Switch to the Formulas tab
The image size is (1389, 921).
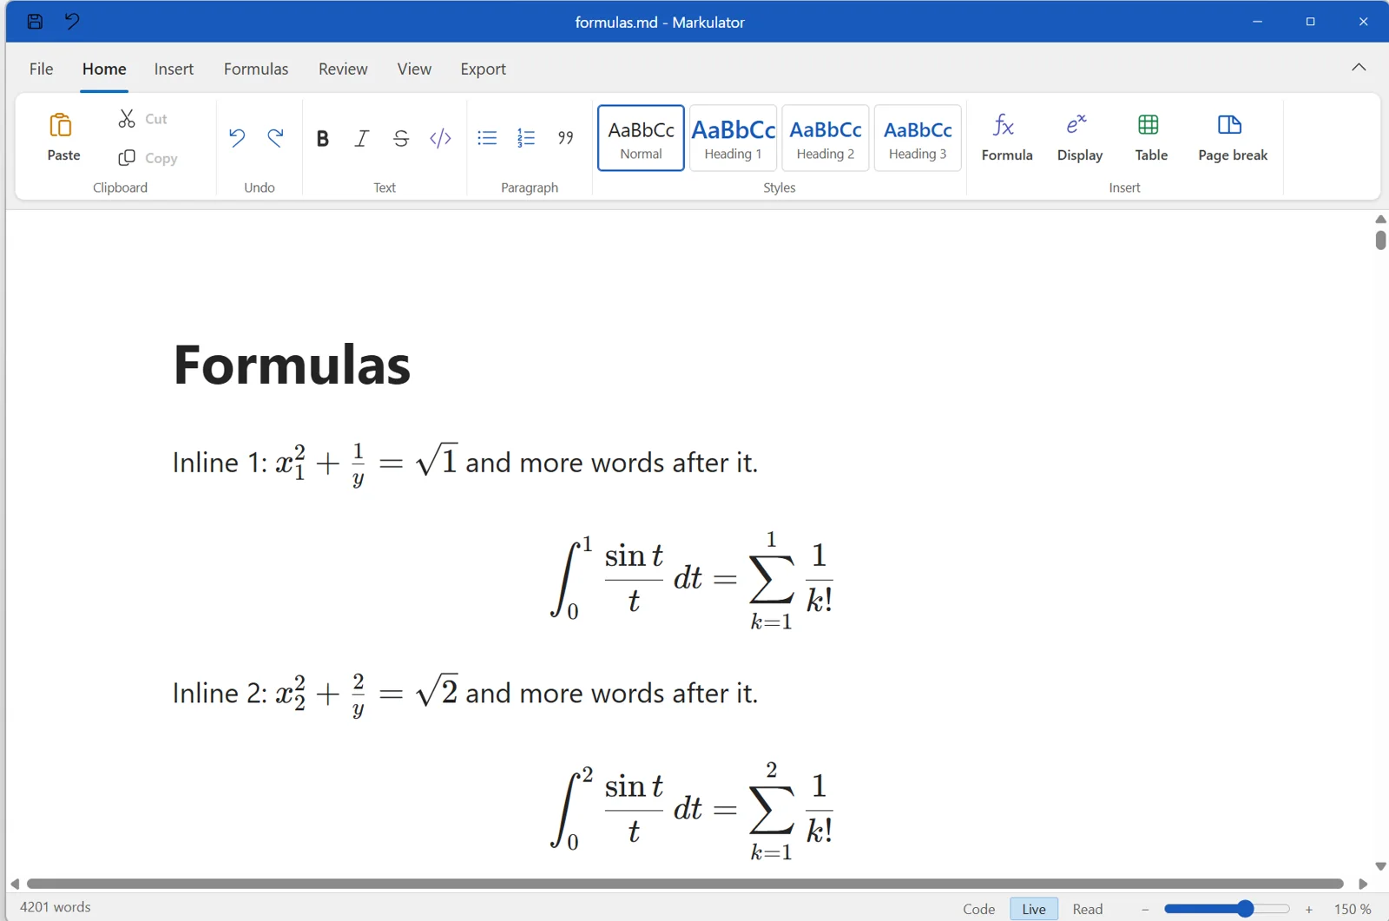click(256, 69)
